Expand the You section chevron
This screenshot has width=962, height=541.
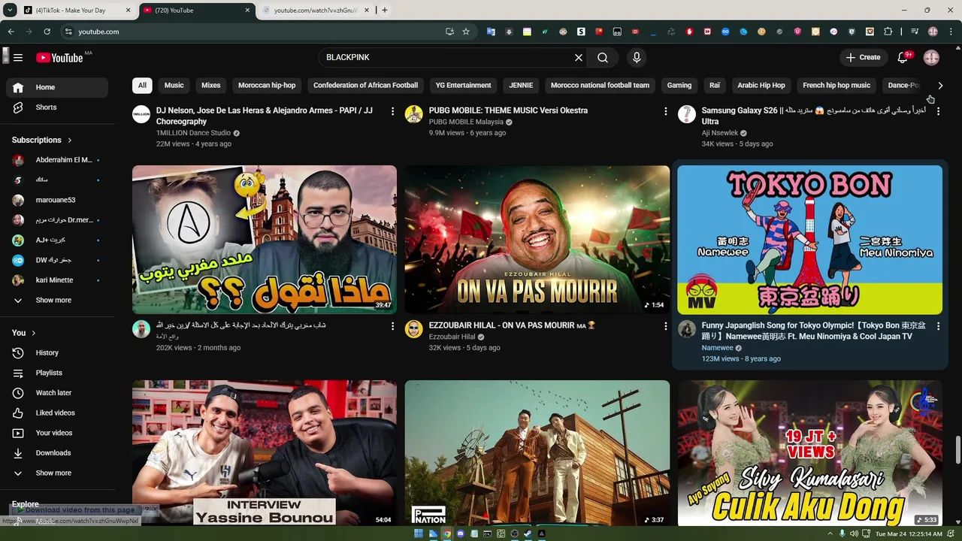pos(33,333)
